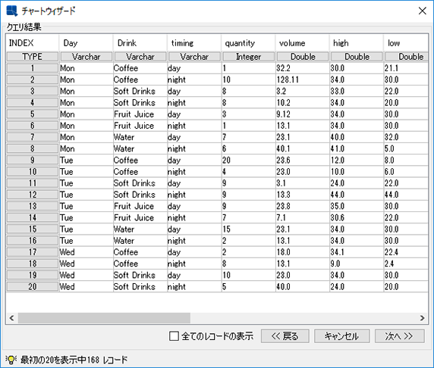Select row number 9 header
The height and width of the screenshot is (368, 434).
click(33, 161)
